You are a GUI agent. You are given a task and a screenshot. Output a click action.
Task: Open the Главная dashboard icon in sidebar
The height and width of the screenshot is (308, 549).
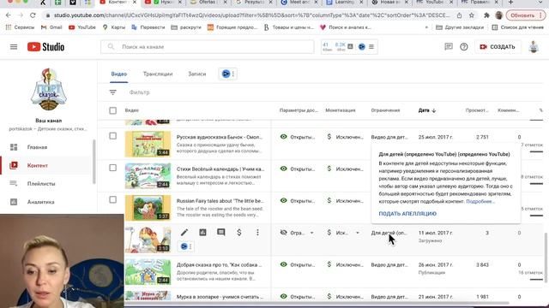click(x=14, y=147)
